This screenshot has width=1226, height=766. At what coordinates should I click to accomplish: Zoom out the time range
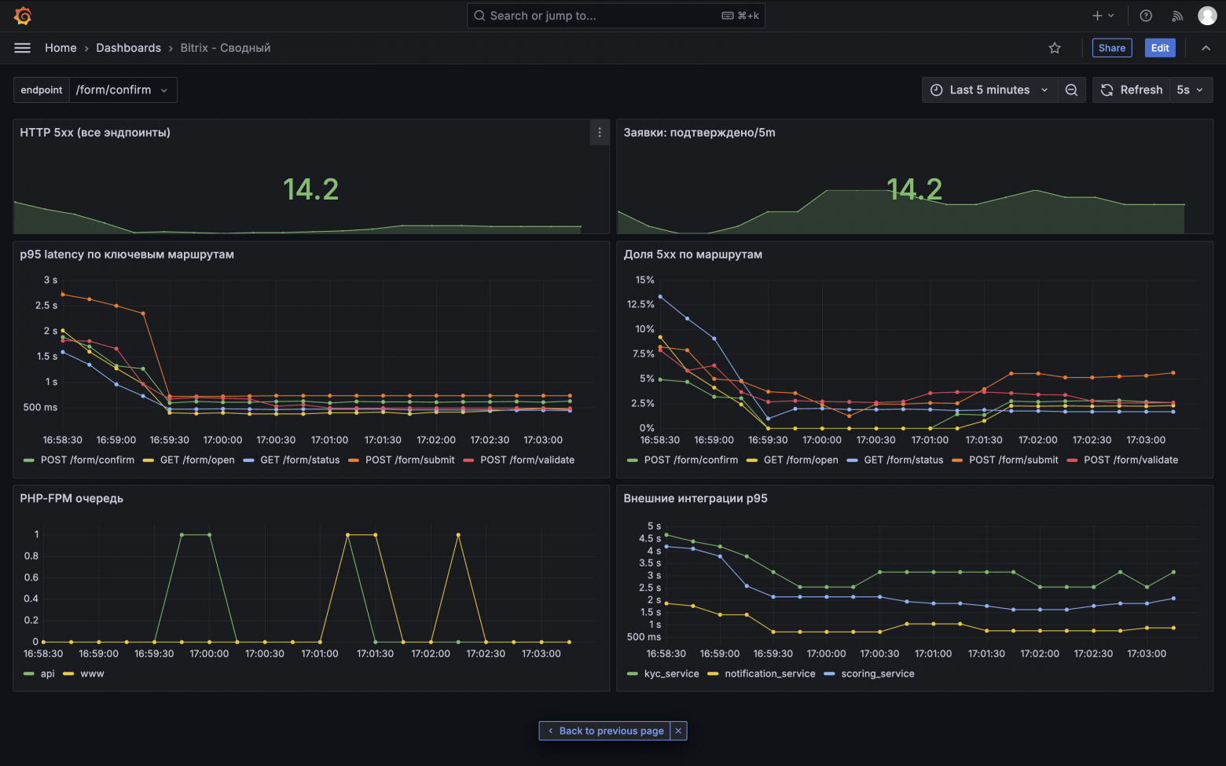pyautogui.click(x=1071, y=90)
